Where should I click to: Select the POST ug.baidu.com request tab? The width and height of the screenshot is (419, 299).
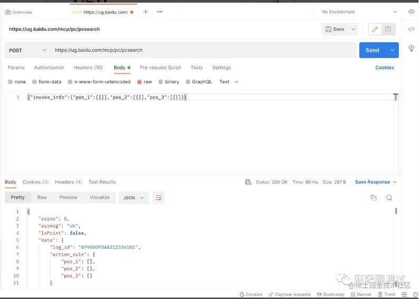click(x=103, y=12)
